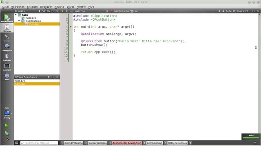The image size is (261, 146).
Task: Open the dropdown arrows left of the hash icon
Action: tap(219, 11)
